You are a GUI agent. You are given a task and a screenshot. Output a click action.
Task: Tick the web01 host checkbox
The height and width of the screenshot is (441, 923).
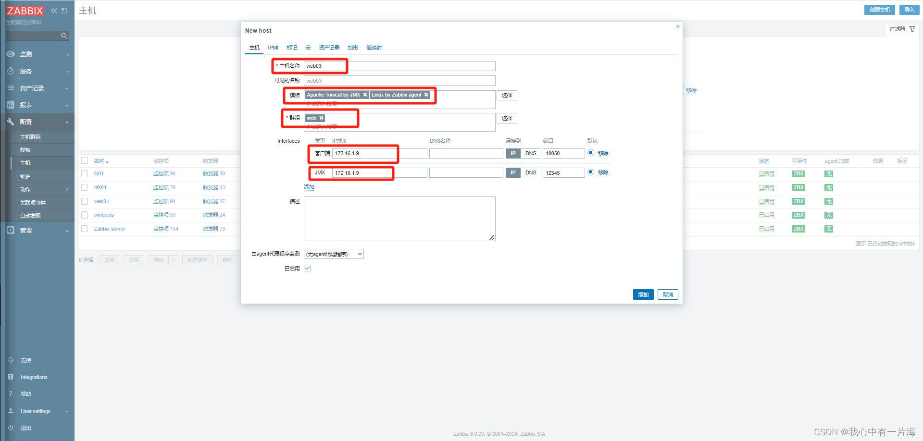(85, 201)
